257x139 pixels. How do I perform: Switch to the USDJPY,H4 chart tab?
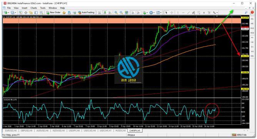click(x=74, y=131)
